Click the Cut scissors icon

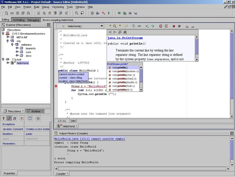(38, 13)
